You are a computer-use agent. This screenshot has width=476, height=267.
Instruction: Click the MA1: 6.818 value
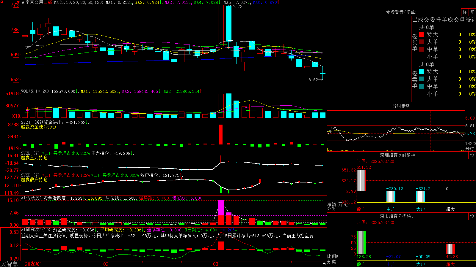[119, 2]
